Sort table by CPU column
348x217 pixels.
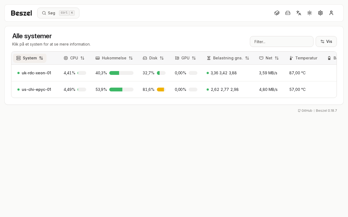click(74, 58)
